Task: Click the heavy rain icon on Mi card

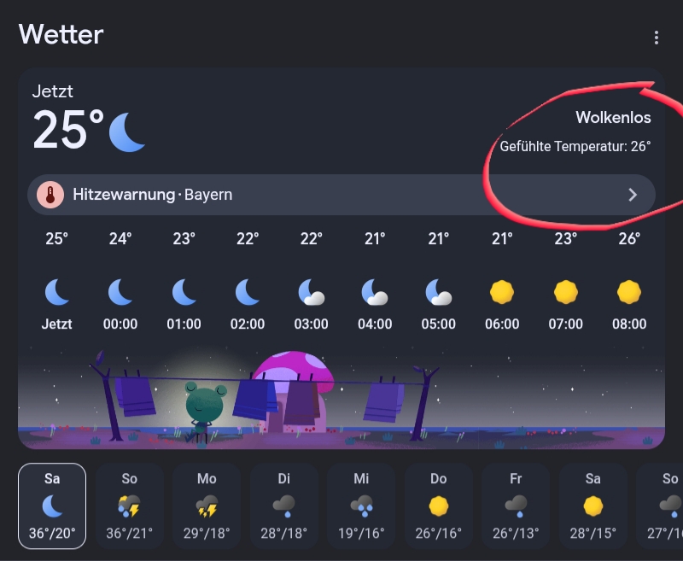Action: (x=361, y=506)
